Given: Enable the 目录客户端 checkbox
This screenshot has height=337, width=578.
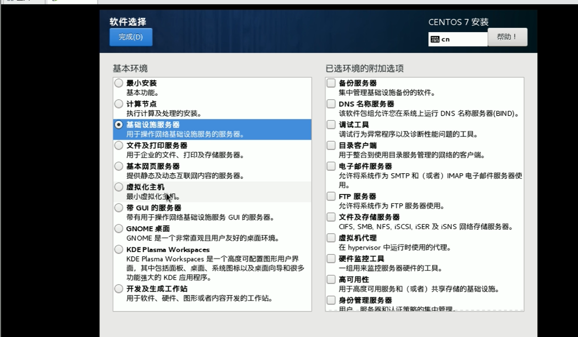Looking at the screenshot, I should coord(331,145).
